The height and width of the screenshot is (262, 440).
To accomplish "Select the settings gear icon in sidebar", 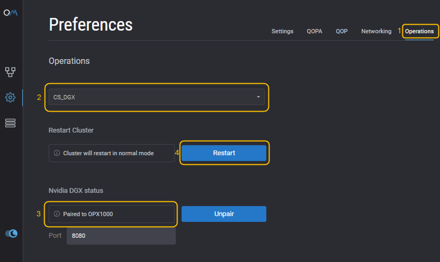I will tap(10, 97).
